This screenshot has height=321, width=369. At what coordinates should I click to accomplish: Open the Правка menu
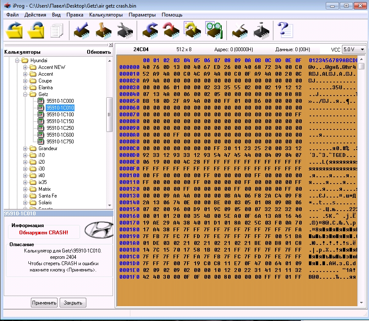[75, 15]
